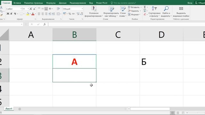205x115 pixels.
Task: Click the formula bar input field
Action: click(127, 24)
